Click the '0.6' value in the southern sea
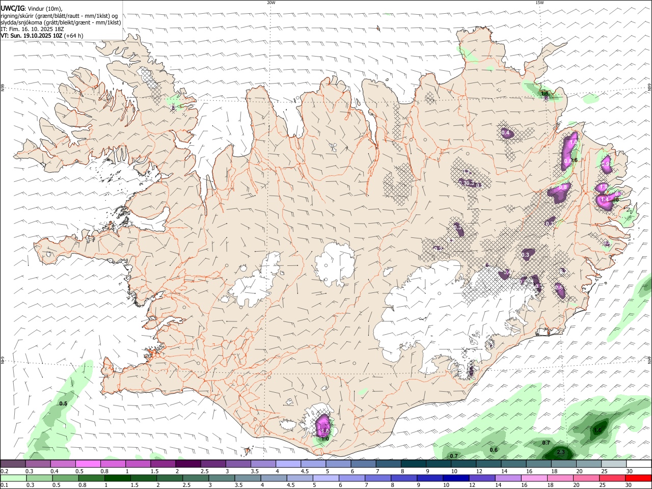Viewport: 652px width, 489px height. click(x=494, y=450)
